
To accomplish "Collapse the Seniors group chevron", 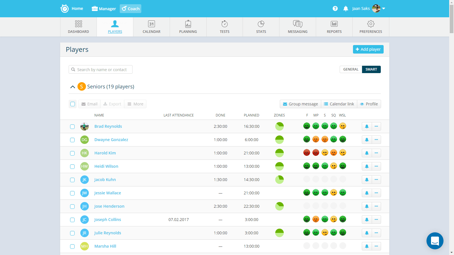I will tap(73, 87).
